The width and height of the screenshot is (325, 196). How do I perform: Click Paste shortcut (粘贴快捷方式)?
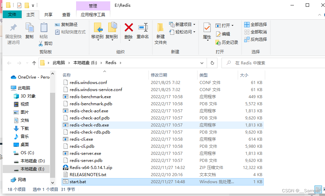(x=70, y=32)
